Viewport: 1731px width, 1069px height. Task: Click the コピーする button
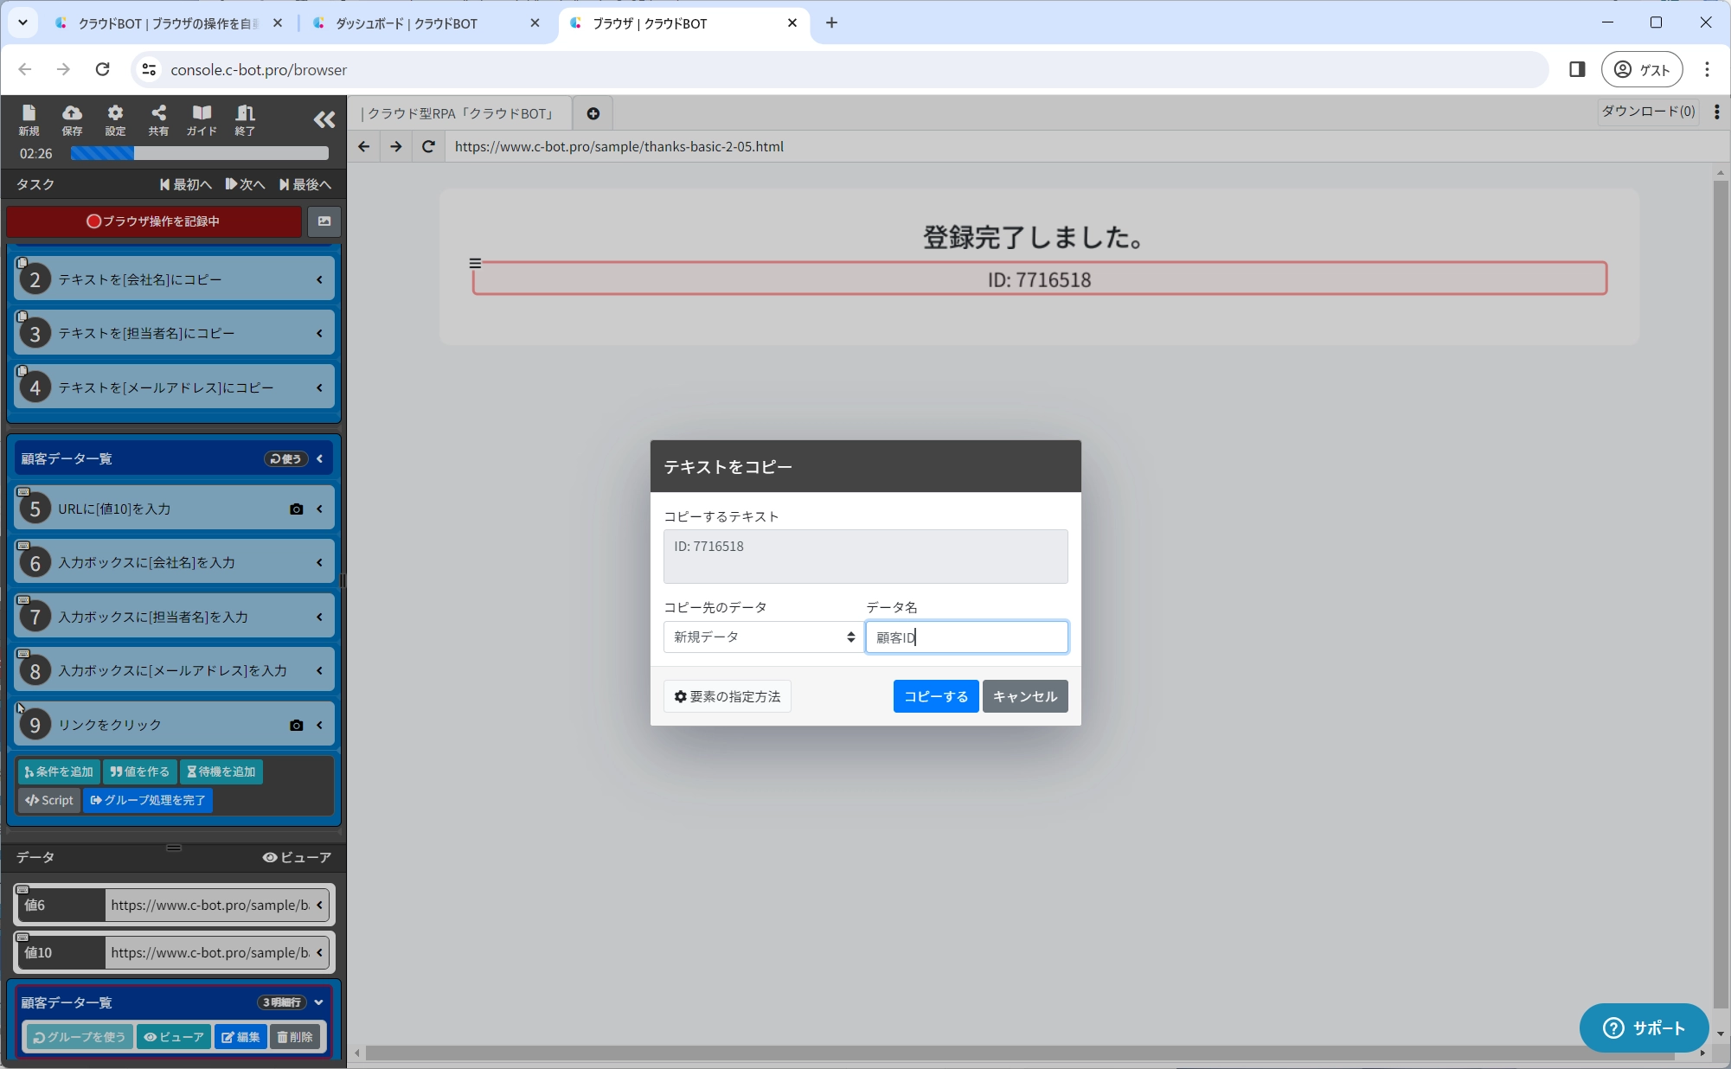tap(935, 696)
